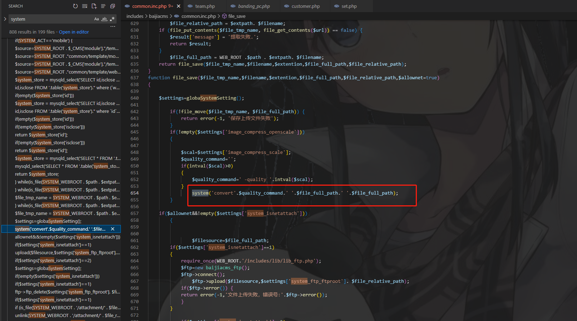The width and height of the screenshot is (577, 321).
Task: Select line number 637 in the gutter
Action: (134, 78)
